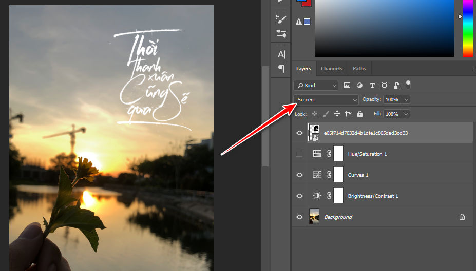Lock position move icon
476x271 pixels.
337,114
